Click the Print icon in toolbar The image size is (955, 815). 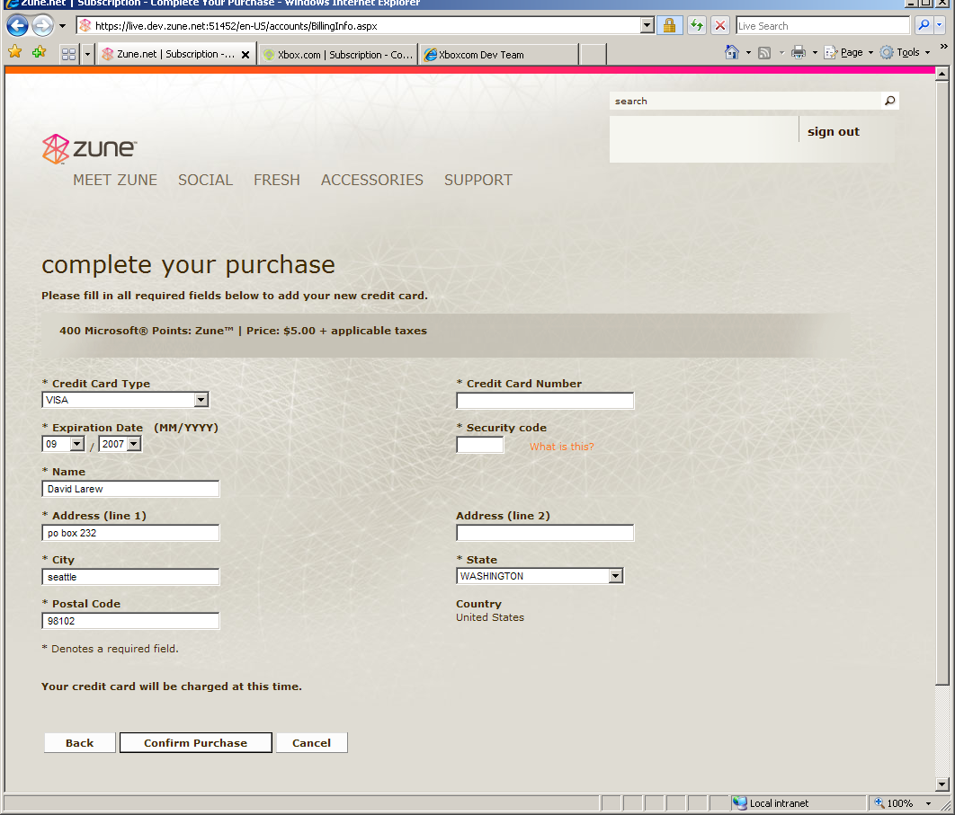point(799,52)
